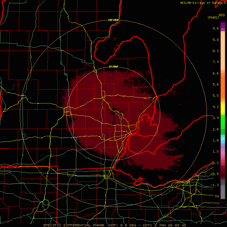Click the "50 NMI" range ring label

(113, 67)
